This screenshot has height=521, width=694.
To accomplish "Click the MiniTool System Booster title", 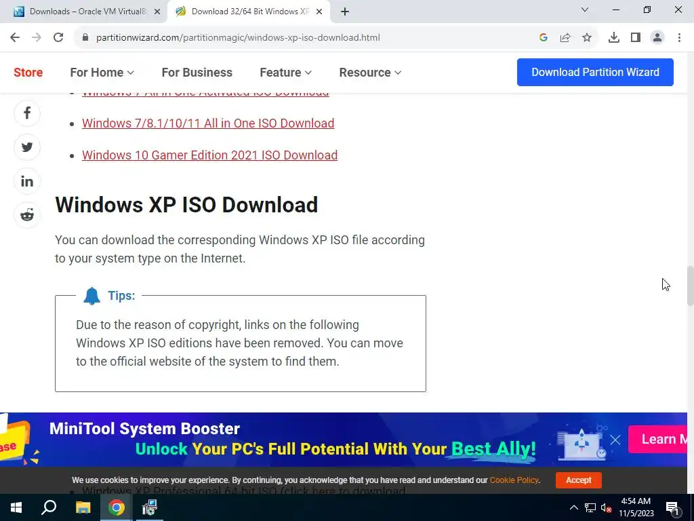I will (145, 429).
